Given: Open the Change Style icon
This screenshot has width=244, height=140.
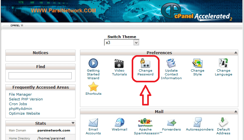Looking at the screenshot, I should point(197,63).
